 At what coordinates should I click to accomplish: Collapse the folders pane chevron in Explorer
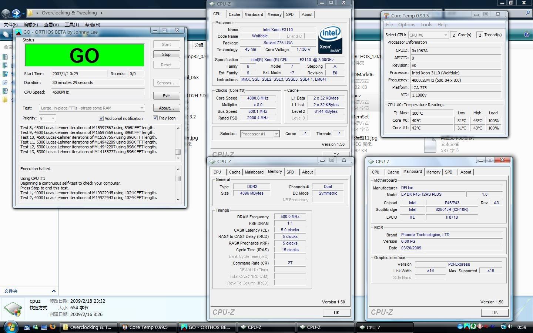[54, 291]
